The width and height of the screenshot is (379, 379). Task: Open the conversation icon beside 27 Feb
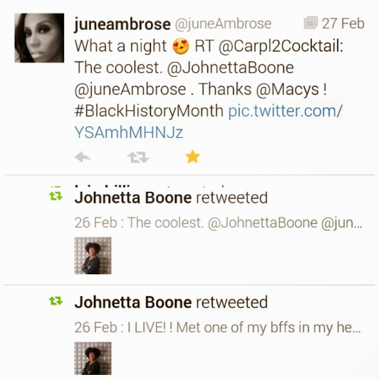tap(311, 24)
